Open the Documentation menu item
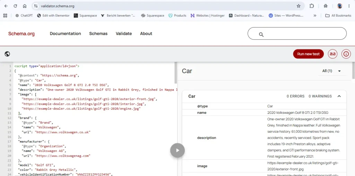355x176 pixels. coord(66,34)
